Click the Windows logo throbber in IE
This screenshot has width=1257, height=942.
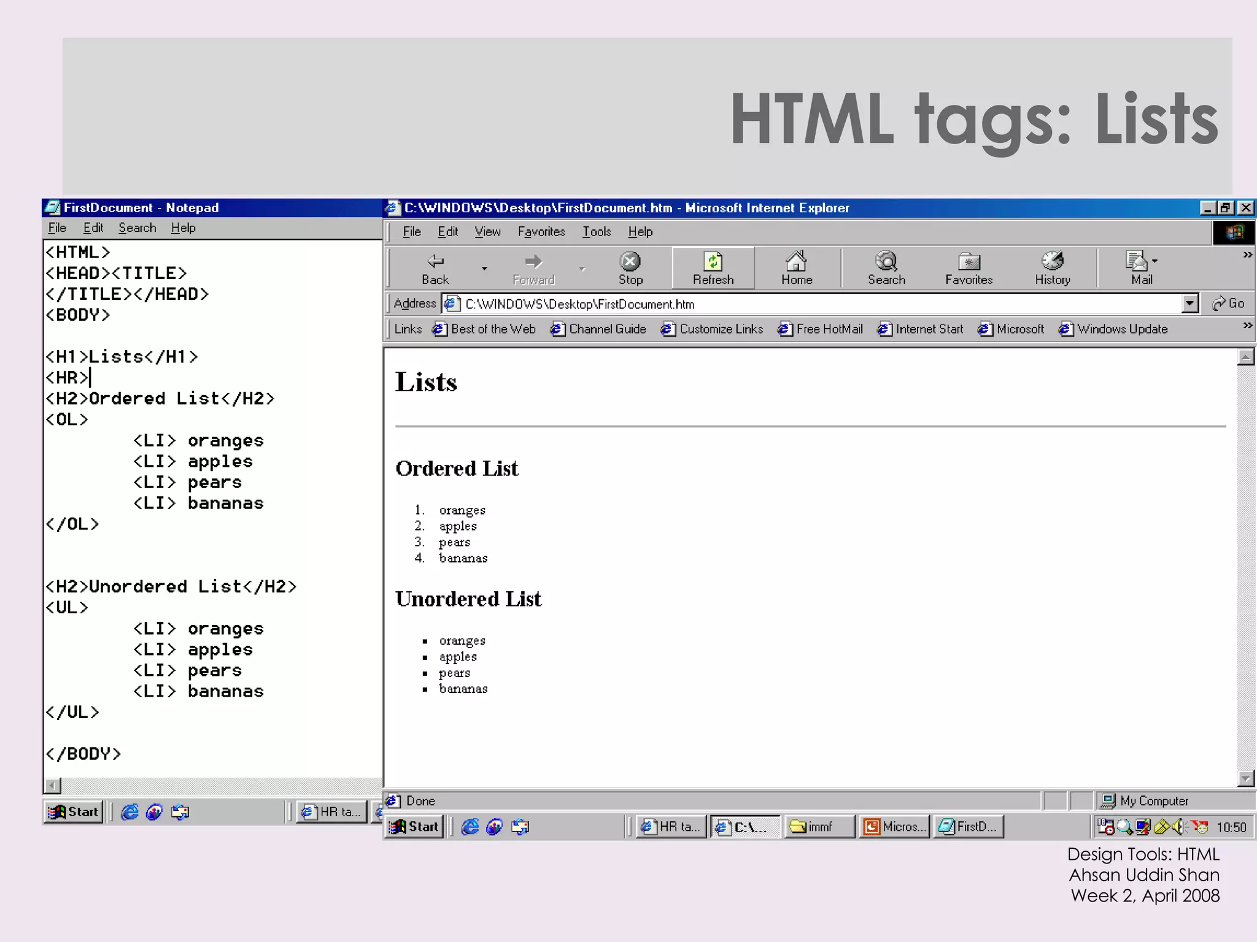[x=1234, y=232]
